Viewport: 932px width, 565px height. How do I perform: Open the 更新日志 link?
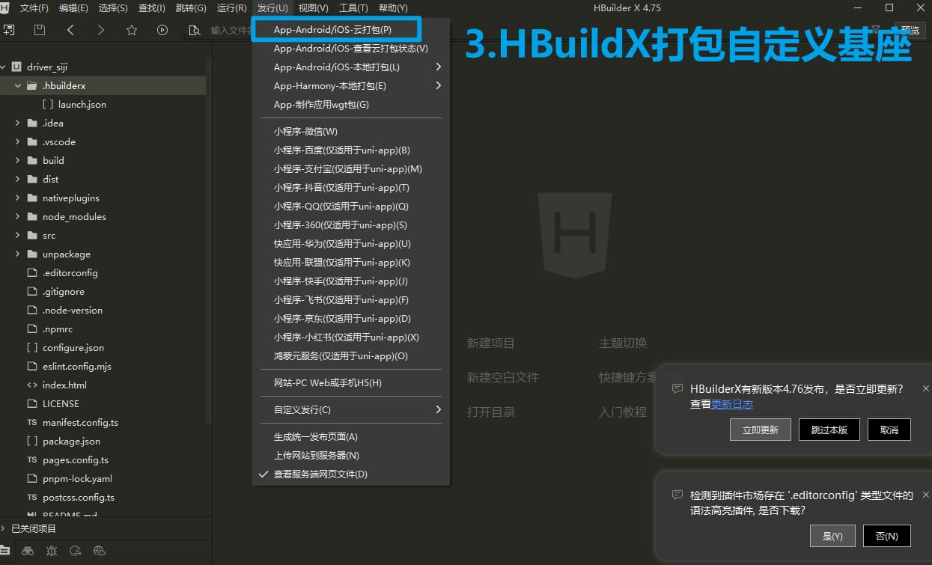click(x=732, y=404)
